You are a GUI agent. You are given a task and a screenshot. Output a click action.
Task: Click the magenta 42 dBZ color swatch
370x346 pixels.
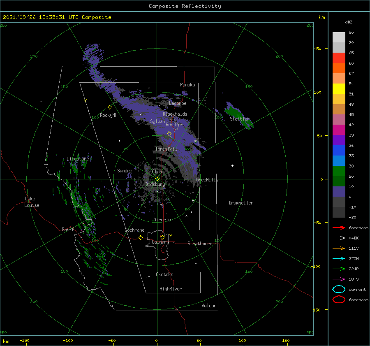click(x=339, y=130)
